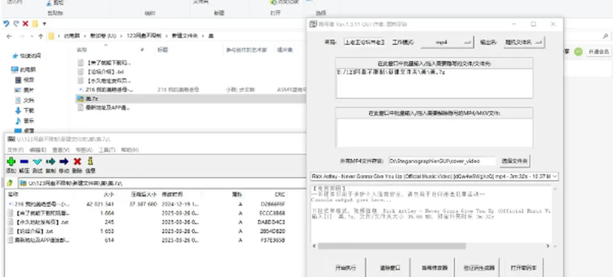Image resolution: width=613 pixels, height=277 pixels.
Task: Click the 清除窗口 clear window button
Action: pos(390,267)
